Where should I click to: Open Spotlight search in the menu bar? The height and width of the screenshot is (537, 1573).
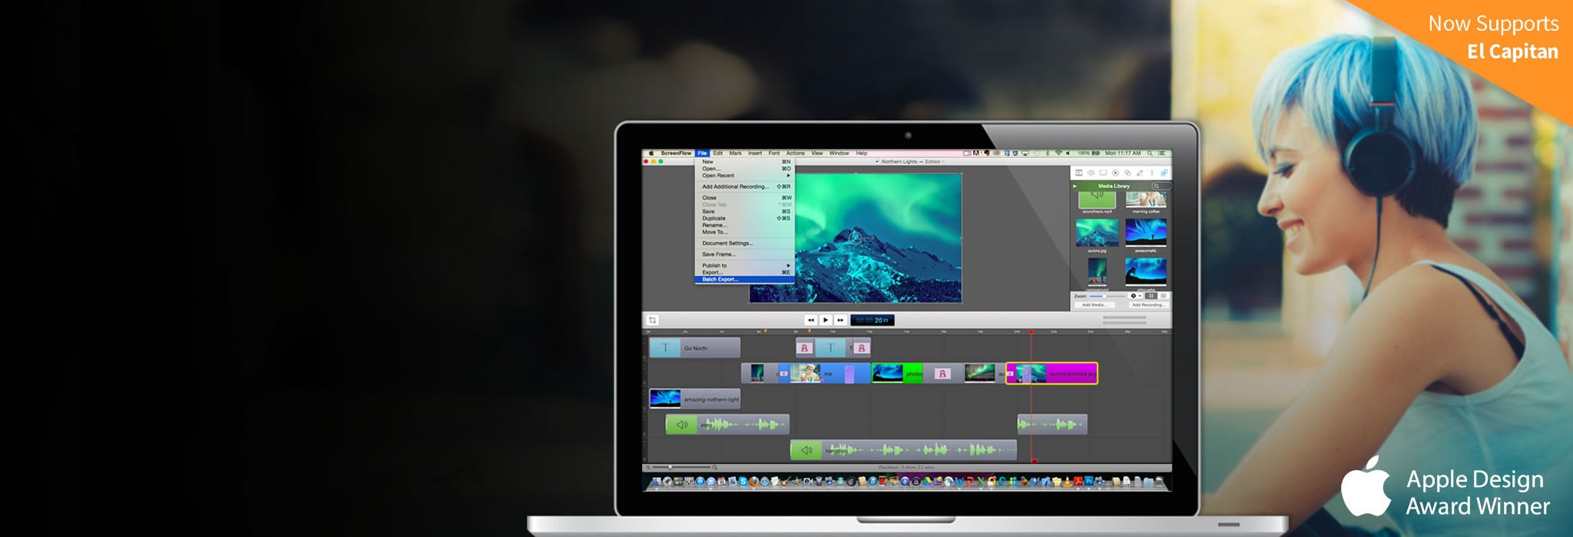pos(1150,153)
